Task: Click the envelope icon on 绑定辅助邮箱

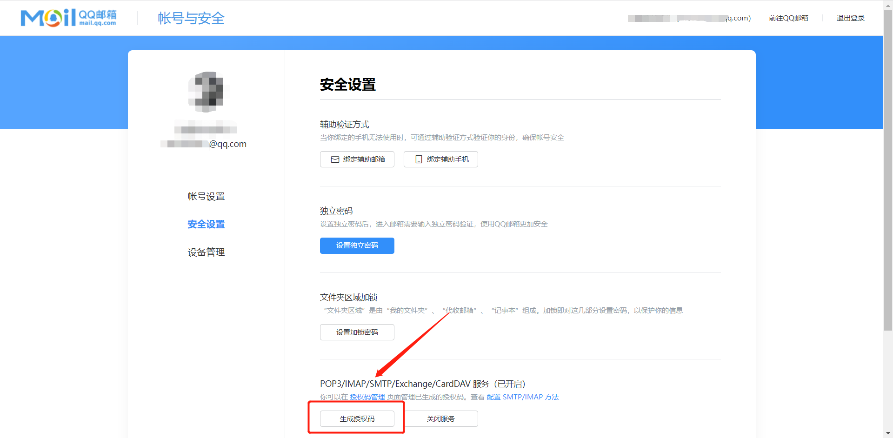Action: pos(335,159)
